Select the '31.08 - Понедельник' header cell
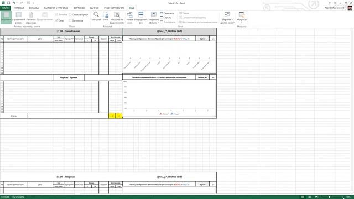 (61, 31)
